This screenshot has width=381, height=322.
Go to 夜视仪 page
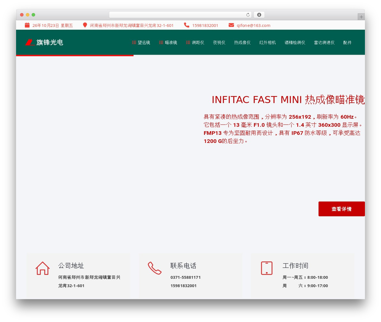(219, 42)
